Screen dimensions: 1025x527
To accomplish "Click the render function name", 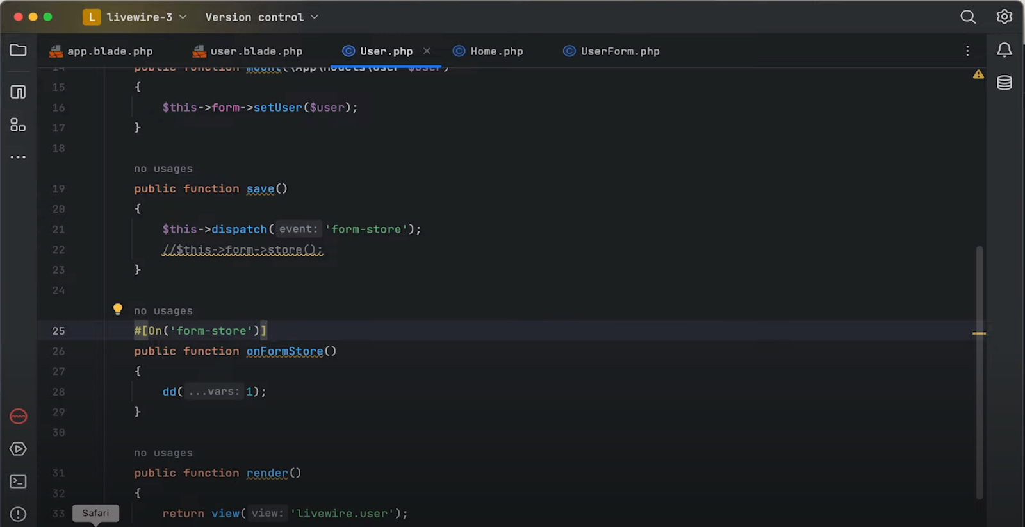I will pos(267,473).
